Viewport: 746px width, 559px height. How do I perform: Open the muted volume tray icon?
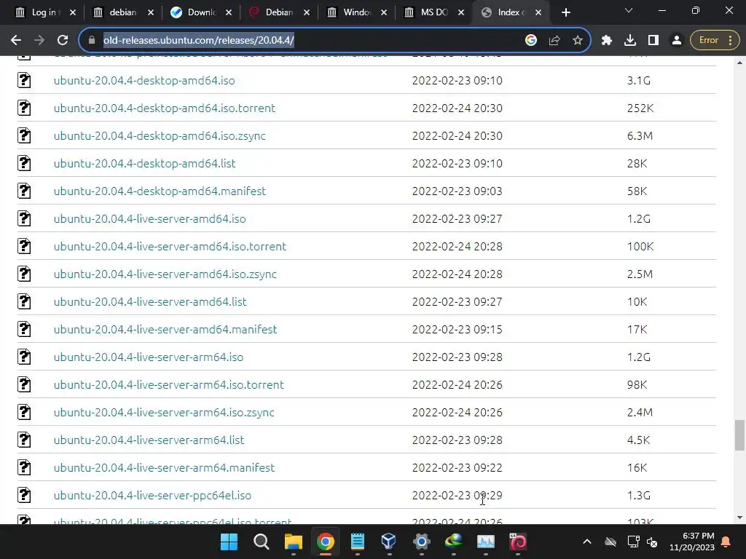[x=652, y=542]
